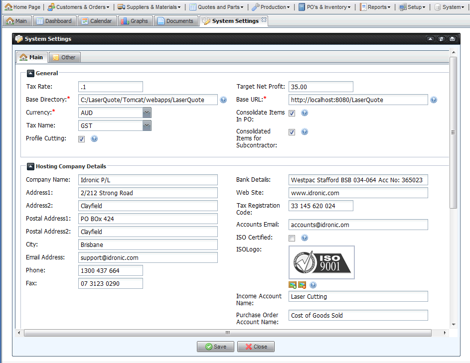This screenshot has width=470, height=363.
Task: Click the print icon in System Settings header
Action: (452, 39)
